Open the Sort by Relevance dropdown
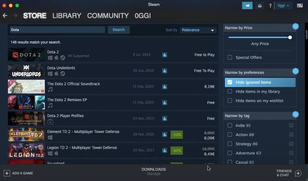Viewport: 308px width, 181px height. click(x=198, y=30)
